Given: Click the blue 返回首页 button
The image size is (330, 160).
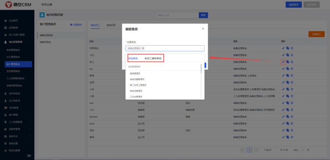Looking at the screenshot, I should coord(294,5).
